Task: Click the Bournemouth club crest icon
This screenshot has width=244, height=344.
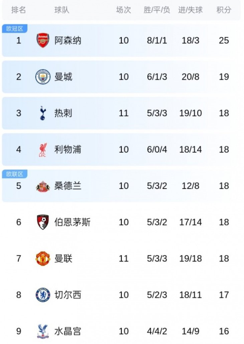Action: (43, 222)
